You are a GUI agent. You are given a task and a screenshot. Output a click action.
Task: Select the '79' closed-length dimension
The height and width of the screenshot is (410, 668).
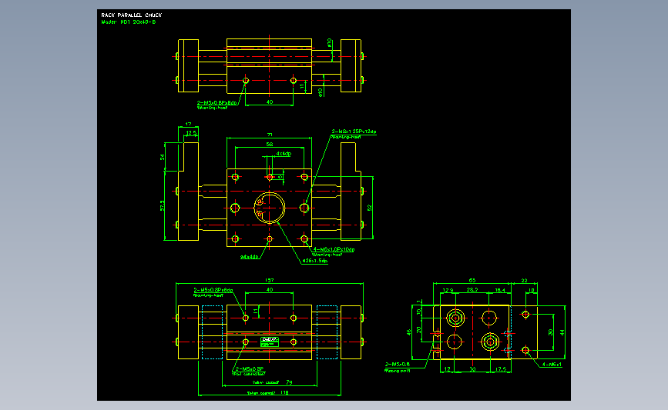[289, 382]
